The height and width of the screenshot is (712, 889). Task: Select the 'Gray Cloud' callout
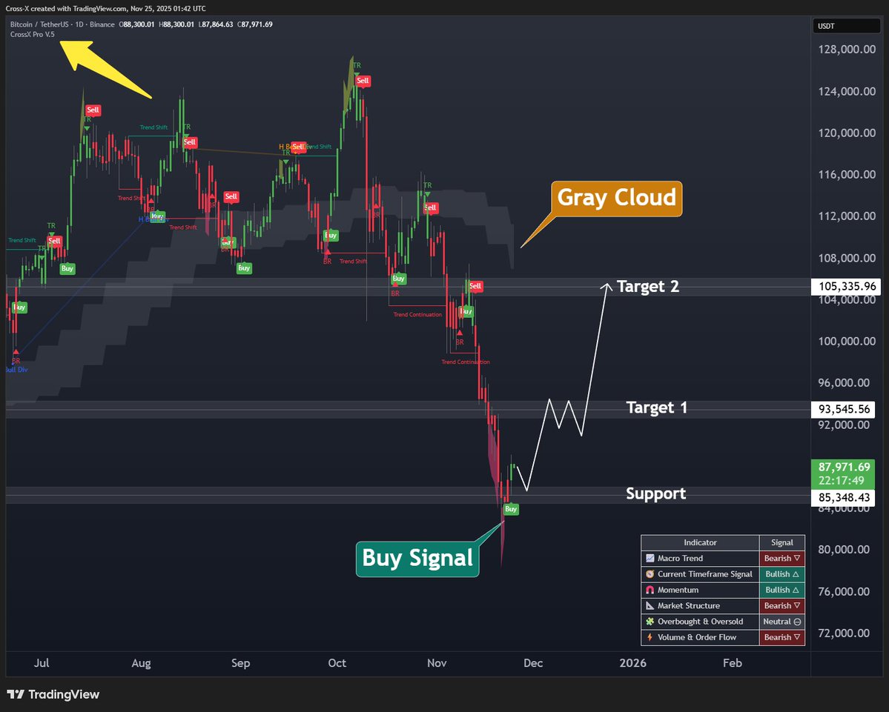click(x=617, y=199)
